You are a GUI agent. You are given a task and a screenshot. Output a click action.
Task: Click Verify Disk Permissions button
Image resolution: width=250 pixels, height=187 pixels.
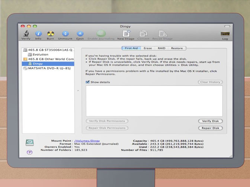pos(107,121)
